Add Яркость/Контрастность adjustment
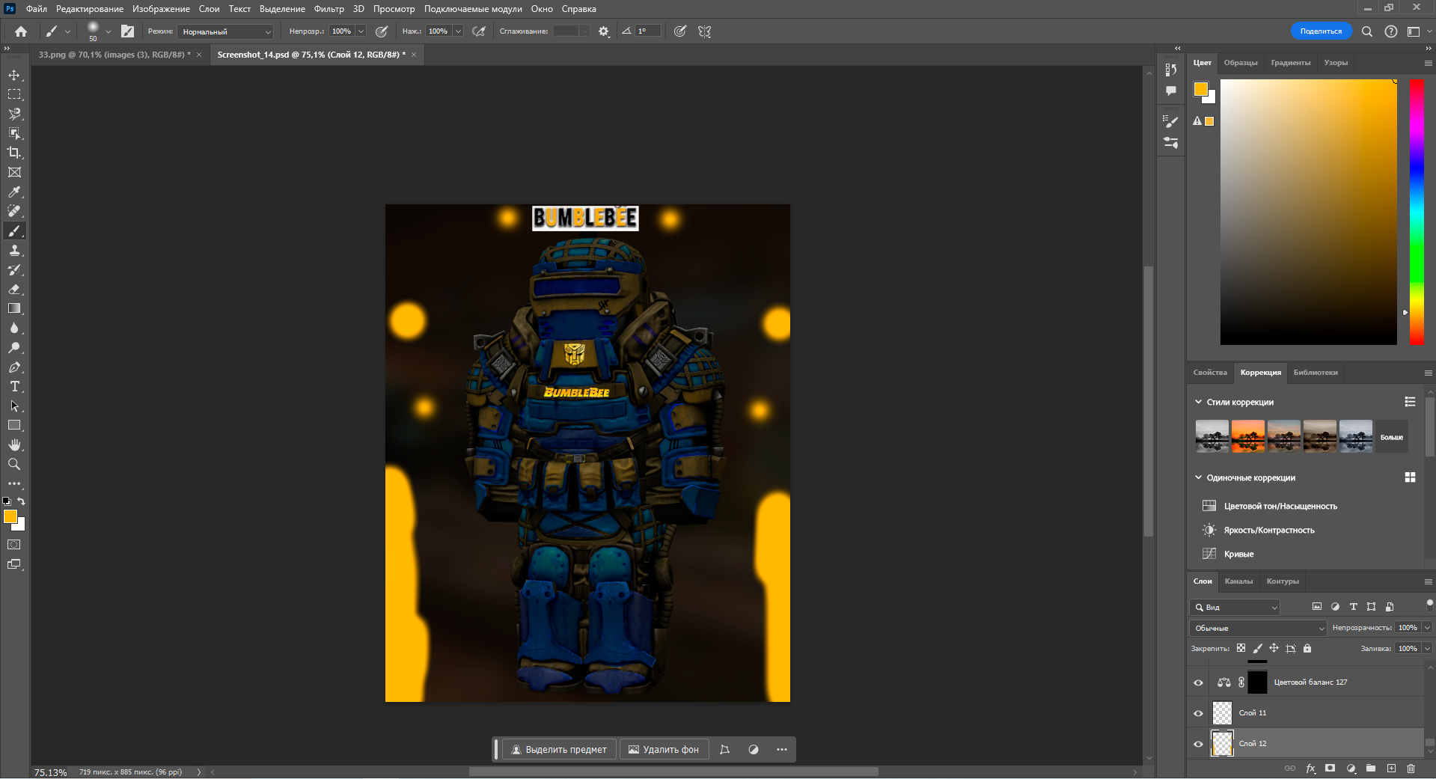 pyautogui.click(x=1268, y=531)
